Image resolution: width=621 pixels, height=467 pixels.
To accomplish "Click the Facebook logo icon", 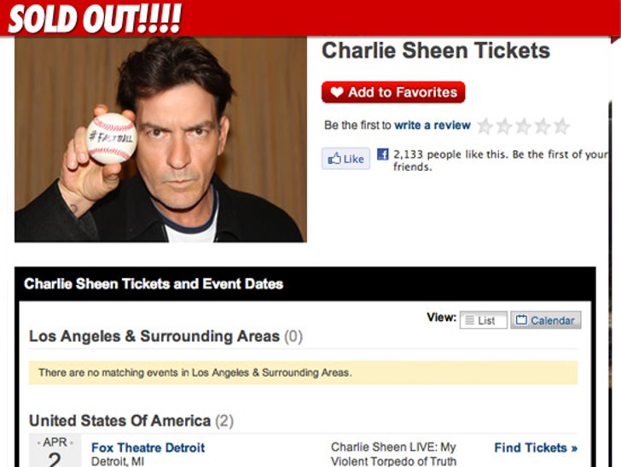I will coord(382,154).
